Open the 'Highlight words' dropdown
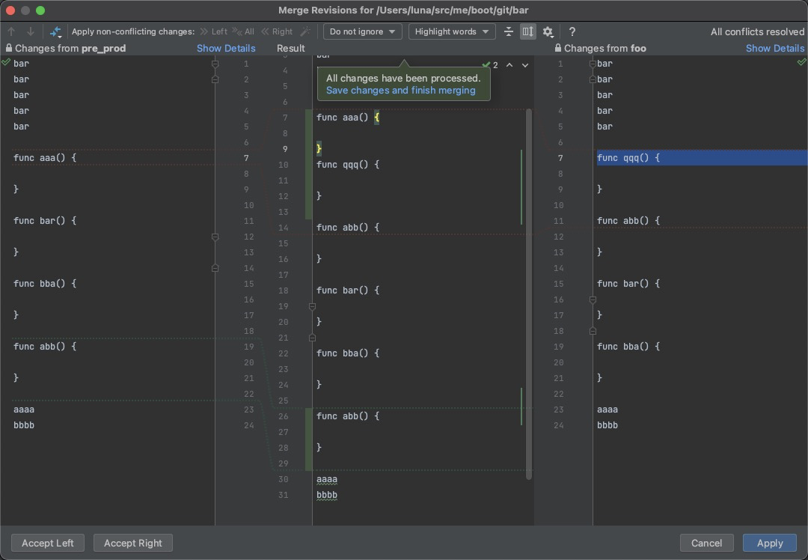The height and width of the screenshot is (560, 808). pyautogui.click(x=451, y=31)
